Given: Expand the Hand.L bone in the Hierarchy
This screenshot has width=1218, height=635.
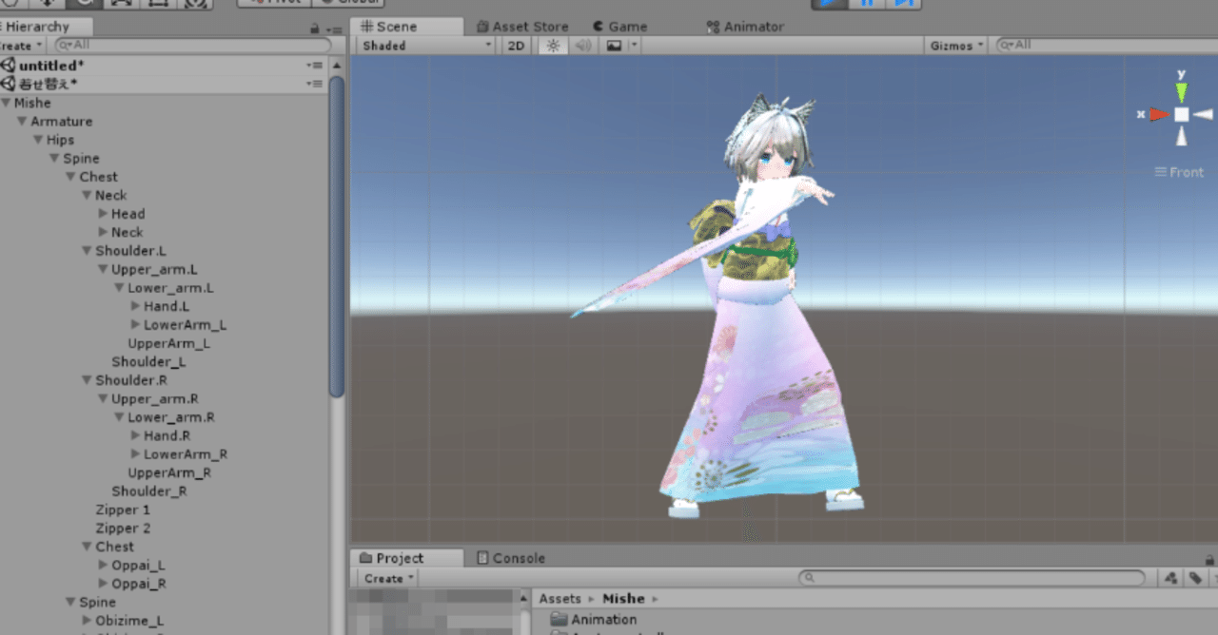Looking at the screenshot, I should click(135, 306).
